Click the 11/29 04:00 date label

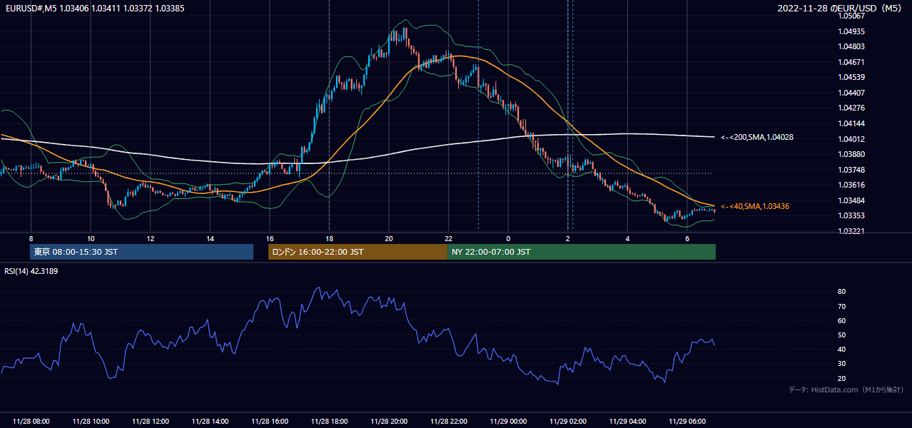[x=627, y=422]
